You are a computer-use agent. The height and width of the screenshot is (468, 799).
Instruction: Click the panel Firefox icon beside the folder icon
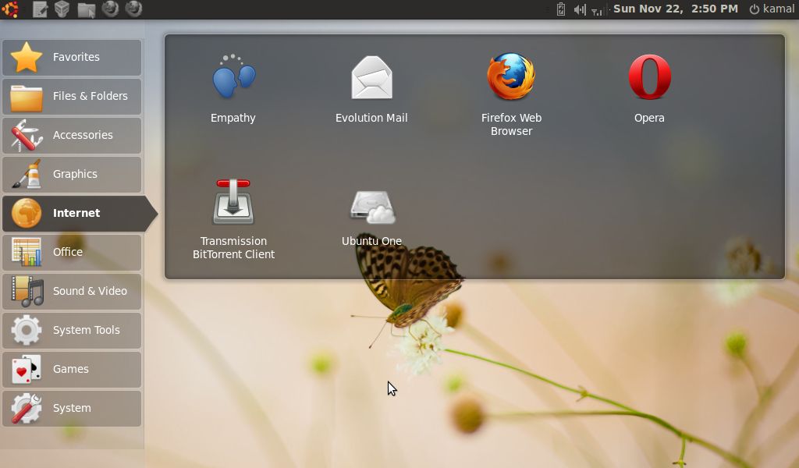[x=110, y=9]
